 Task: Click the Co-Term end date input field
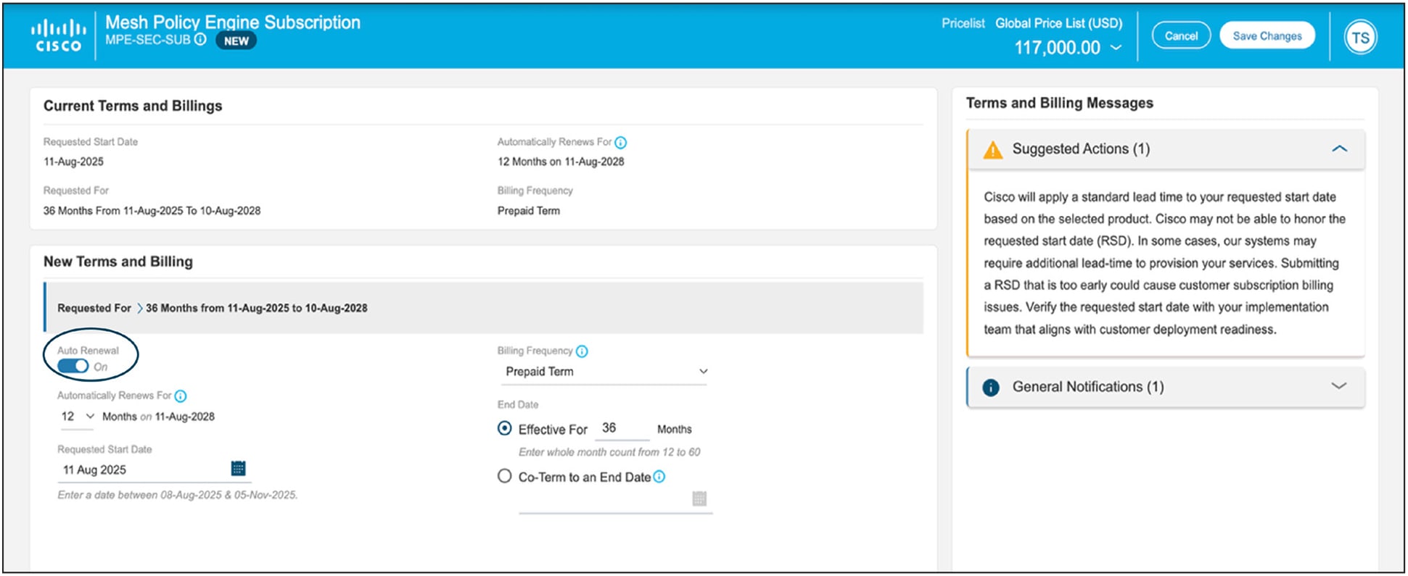pyautogui.click(x=615, y=500)
